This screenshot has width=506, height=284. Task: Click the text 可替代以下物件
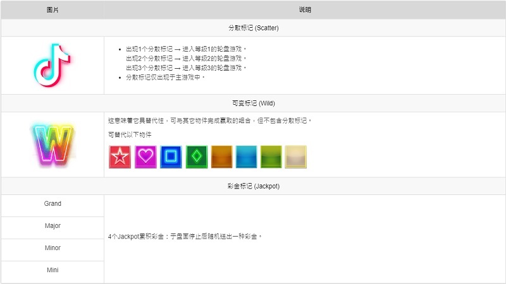click(130, 134)
